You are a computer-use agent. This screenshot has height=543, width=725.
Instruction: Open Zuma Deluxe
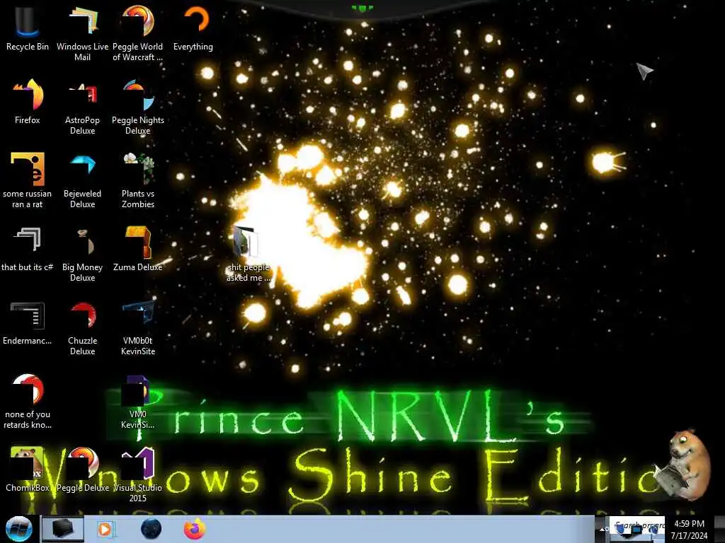point(138,248)
